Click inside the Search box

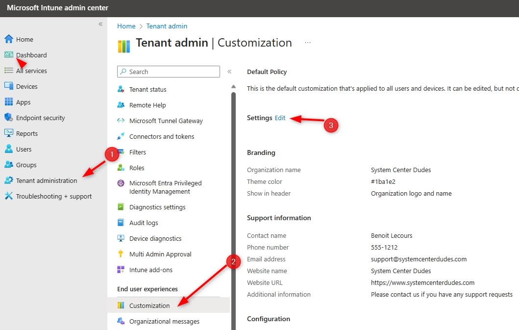(168, 72)
